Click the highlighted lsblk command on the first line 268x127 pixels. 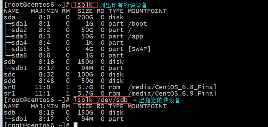point(85,5)
